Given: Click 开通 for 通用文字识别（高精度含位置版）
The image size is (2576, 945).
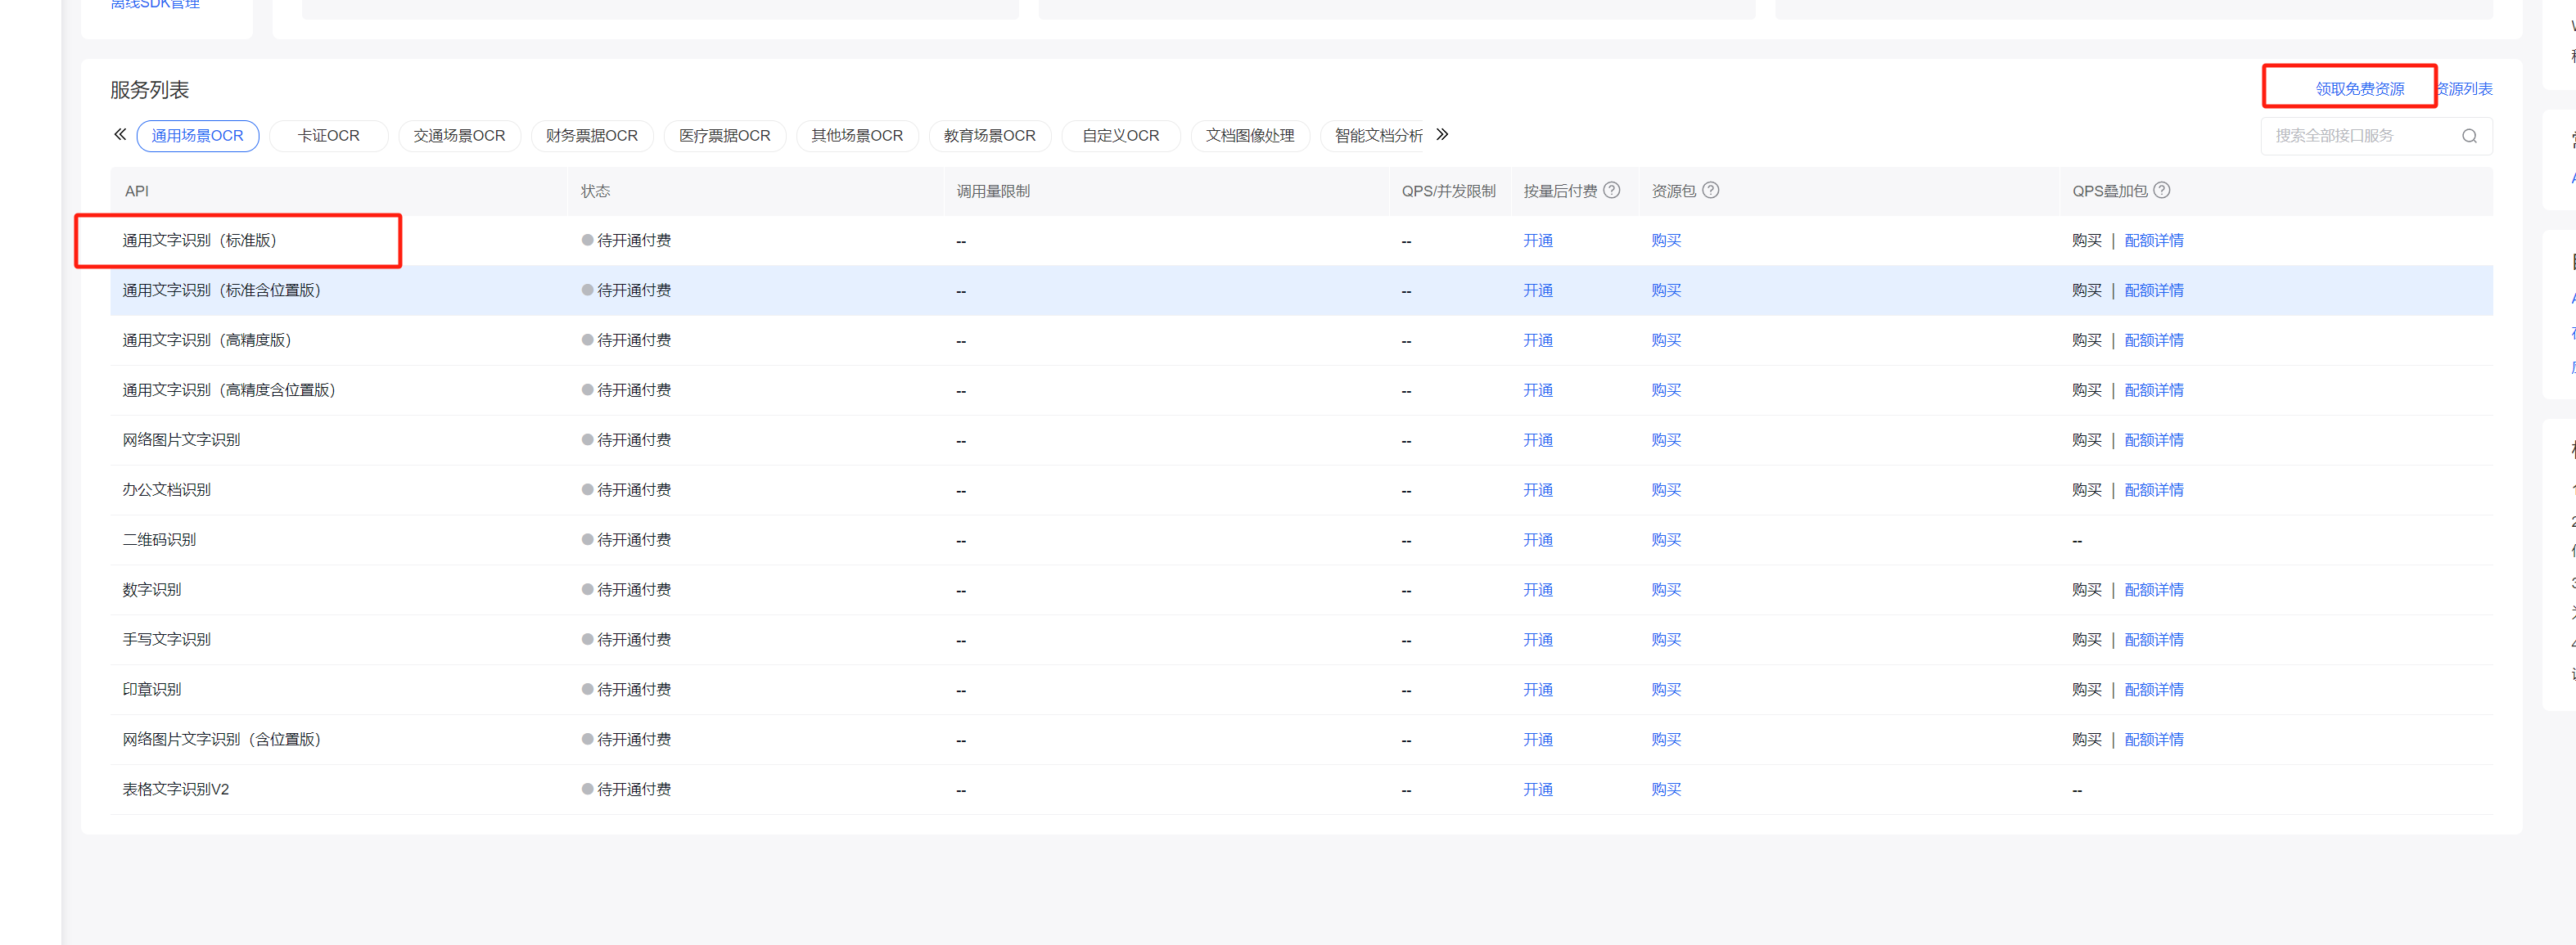Looking at the screenshot, I should pos(1537,391).
